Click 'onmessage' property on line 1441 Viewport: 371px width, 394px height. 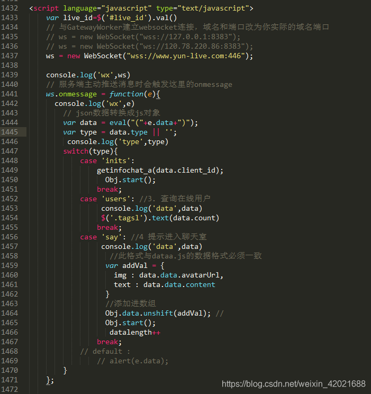tap(78, 94)
